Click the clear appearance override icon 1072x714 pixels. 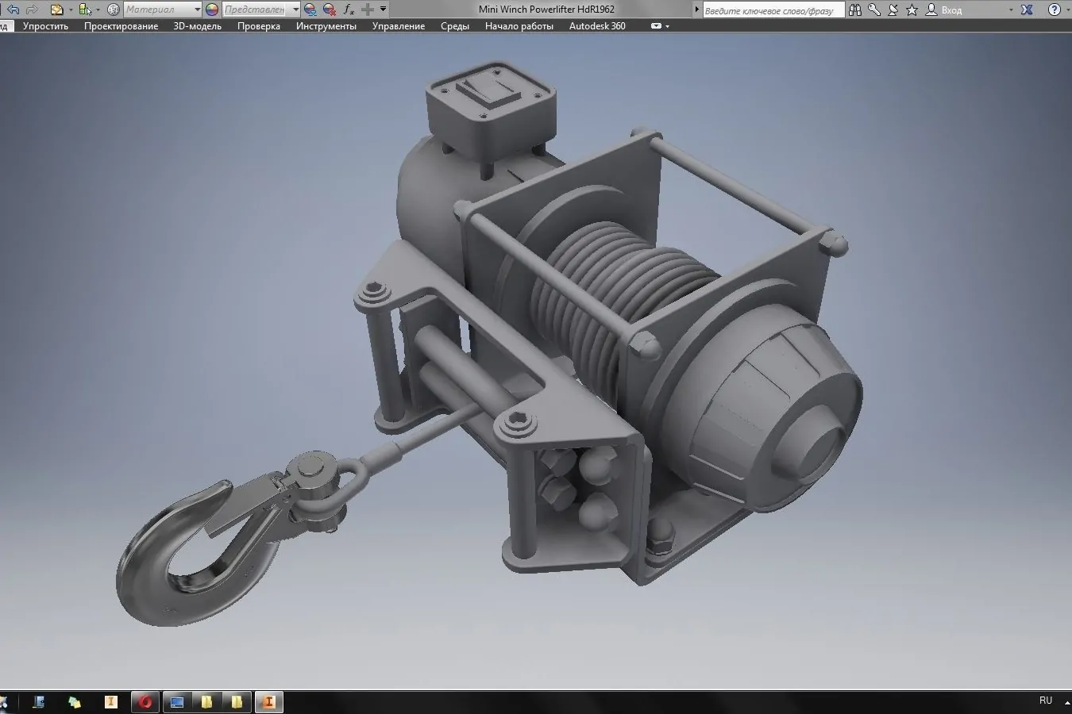[330, 10]
